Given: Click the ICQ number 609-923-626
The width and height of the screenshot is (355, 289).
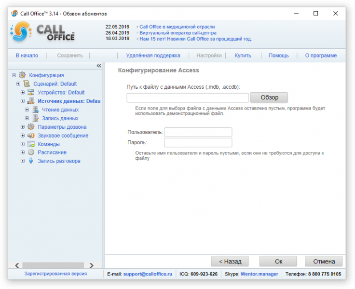Looking at the screenshot, I should coord(204,274).
